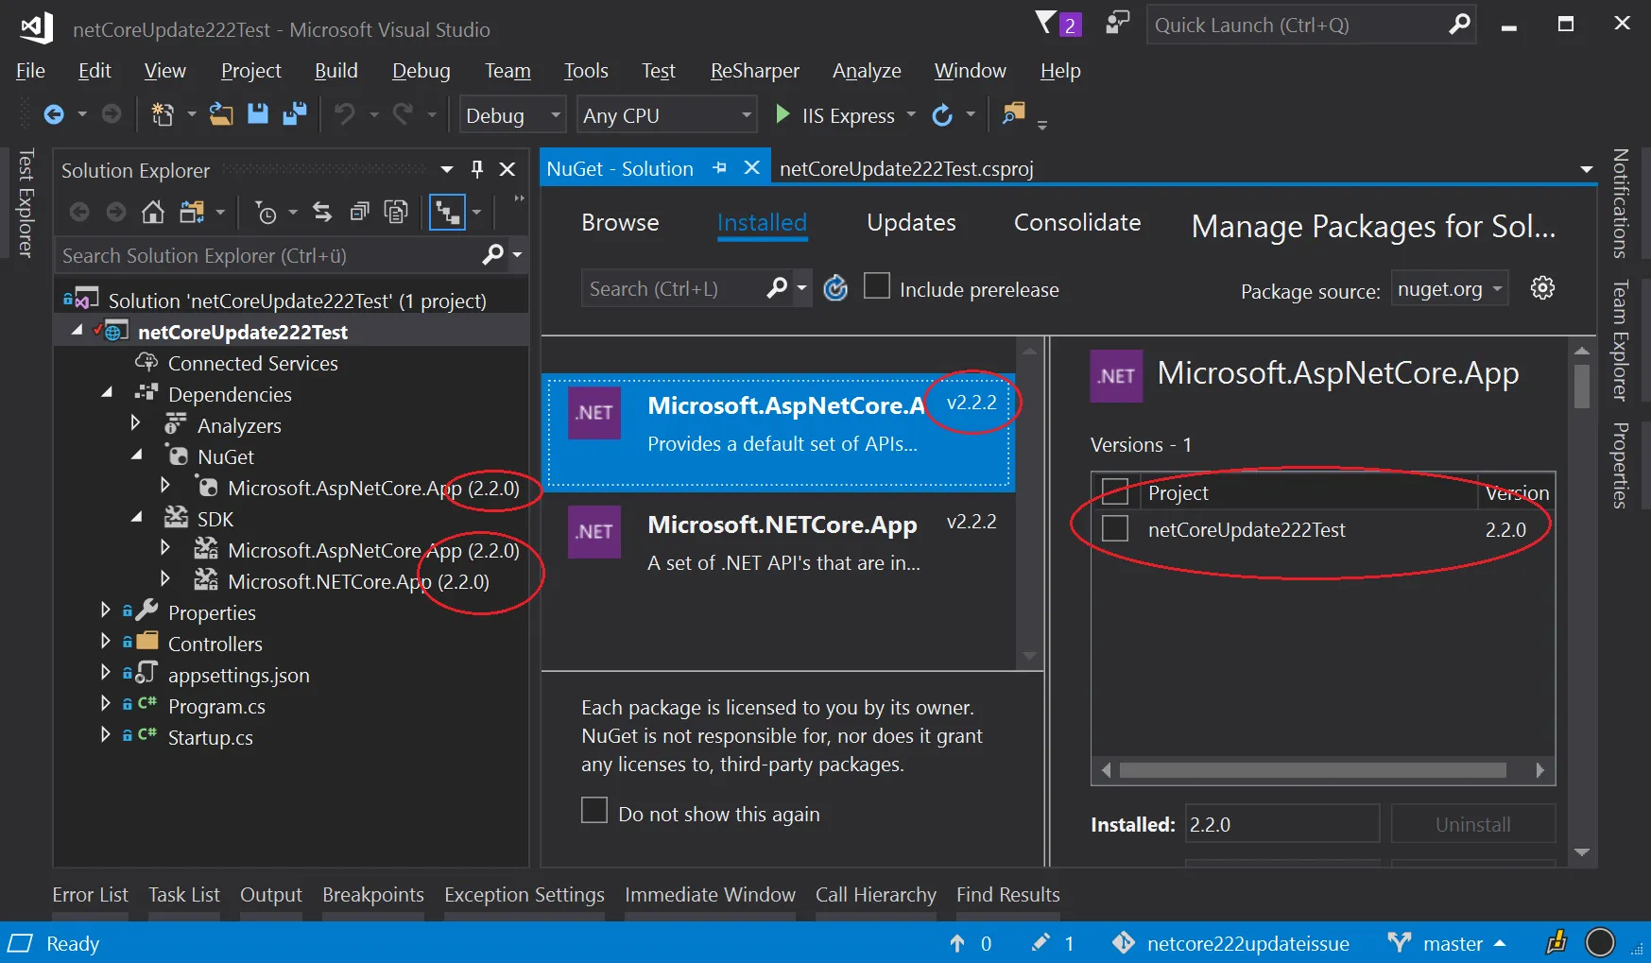This screenshot has width=1651, height=963.
Task: Switch to the Browse tab
Action: coord(620,223)
